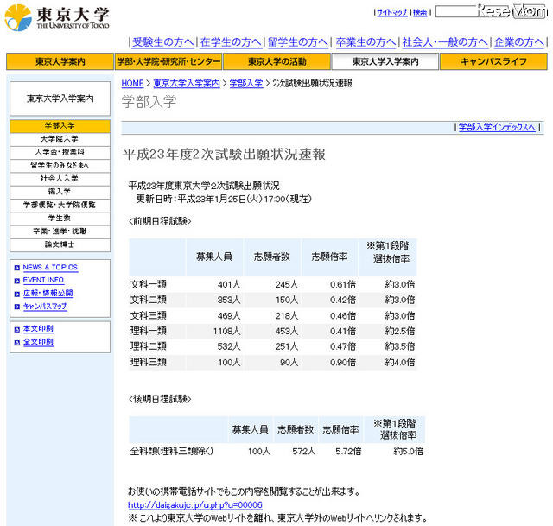Open 受験生の方へ link
Viewport: 553px width, 526px height.
tap(163, 42)
